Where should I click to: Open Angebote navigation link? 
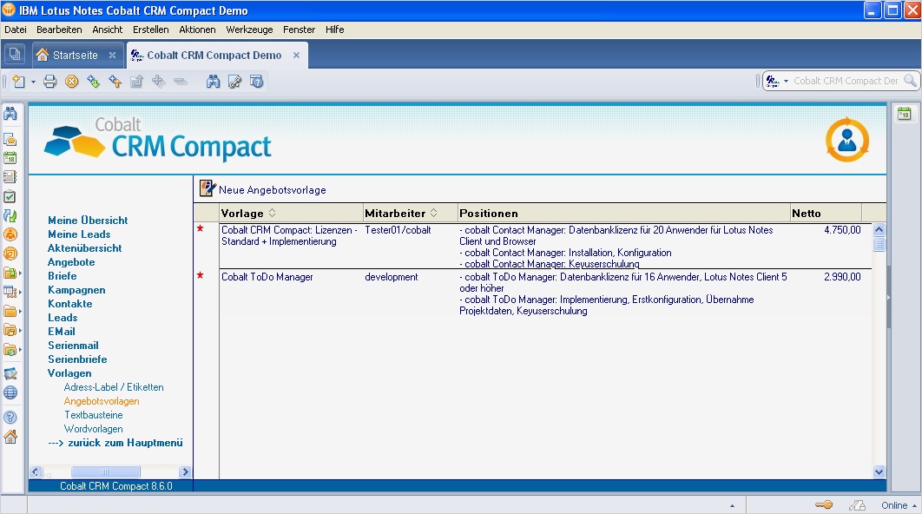71,261
